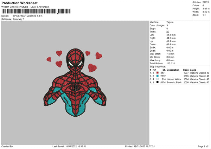Select the Tajima machine value

pyautogui.click(x=170, y=22)
